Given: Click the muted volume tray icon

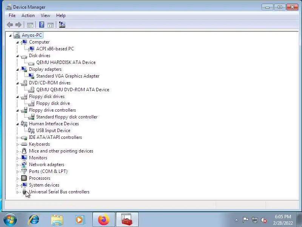Looking at the screenshot, I should coord(263,220).
